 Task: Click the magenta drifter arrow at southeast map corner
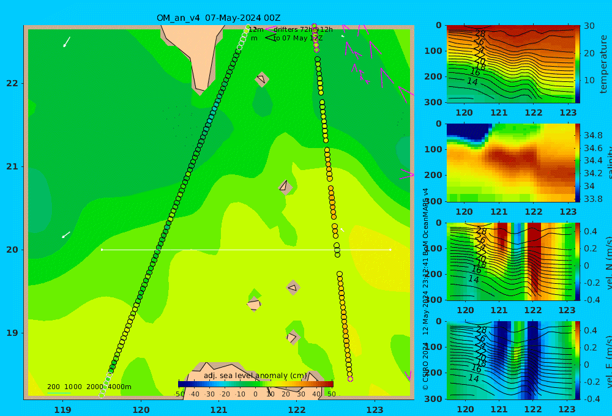point(408,376)
